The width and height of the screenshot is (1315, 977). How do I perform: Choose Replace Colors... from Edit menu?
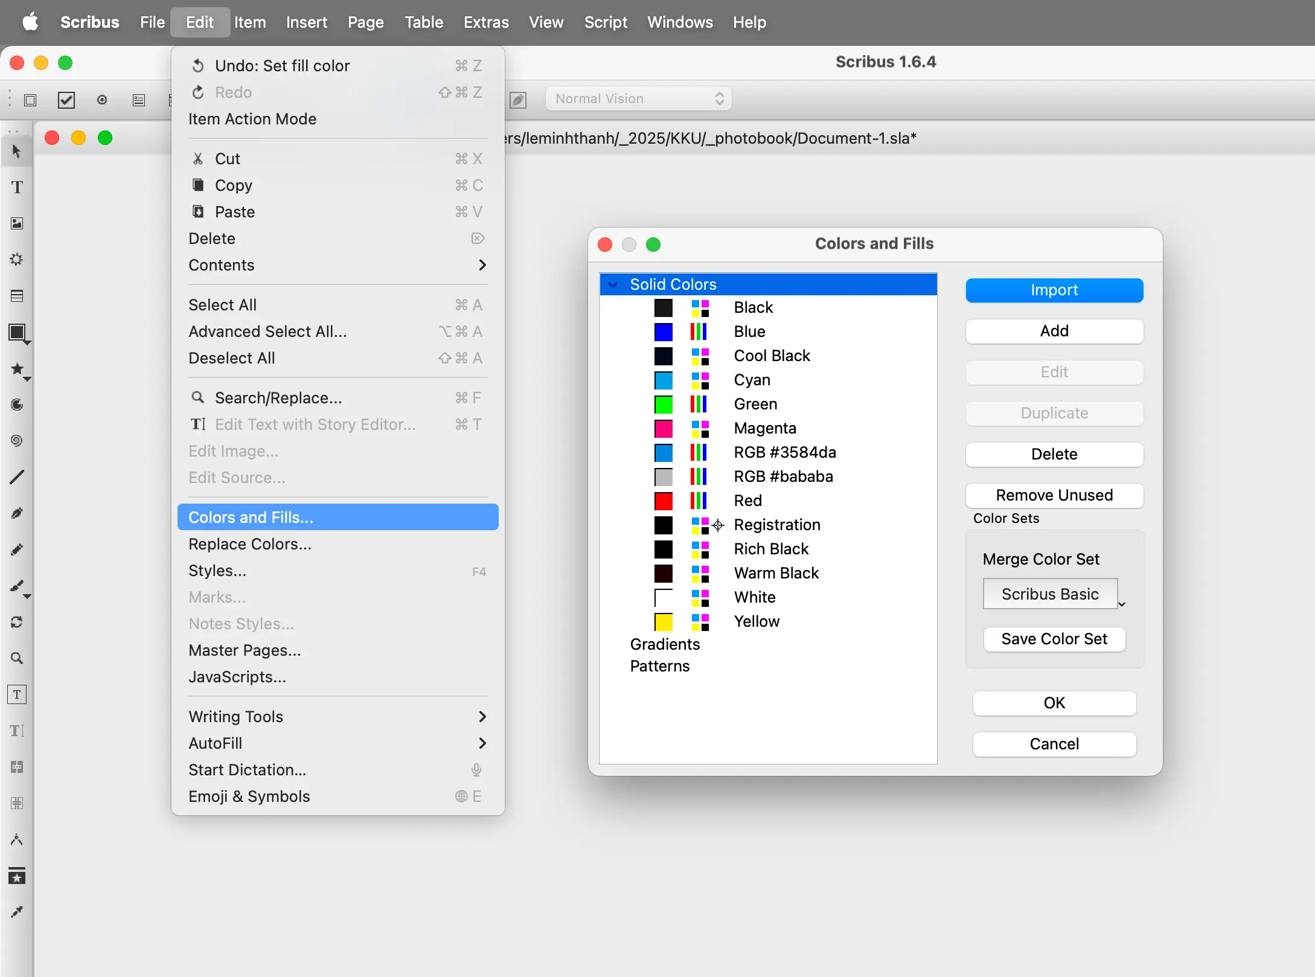[x=250, y=544]
